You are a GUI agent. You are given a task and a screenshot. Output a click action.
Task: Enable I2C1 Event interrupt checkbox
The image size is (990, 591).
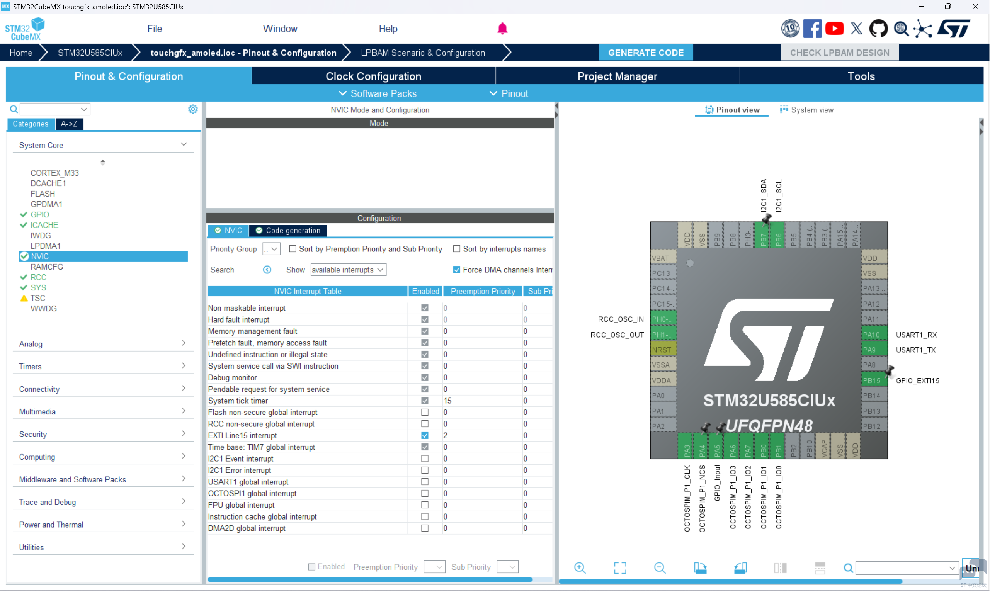point(425,459)
